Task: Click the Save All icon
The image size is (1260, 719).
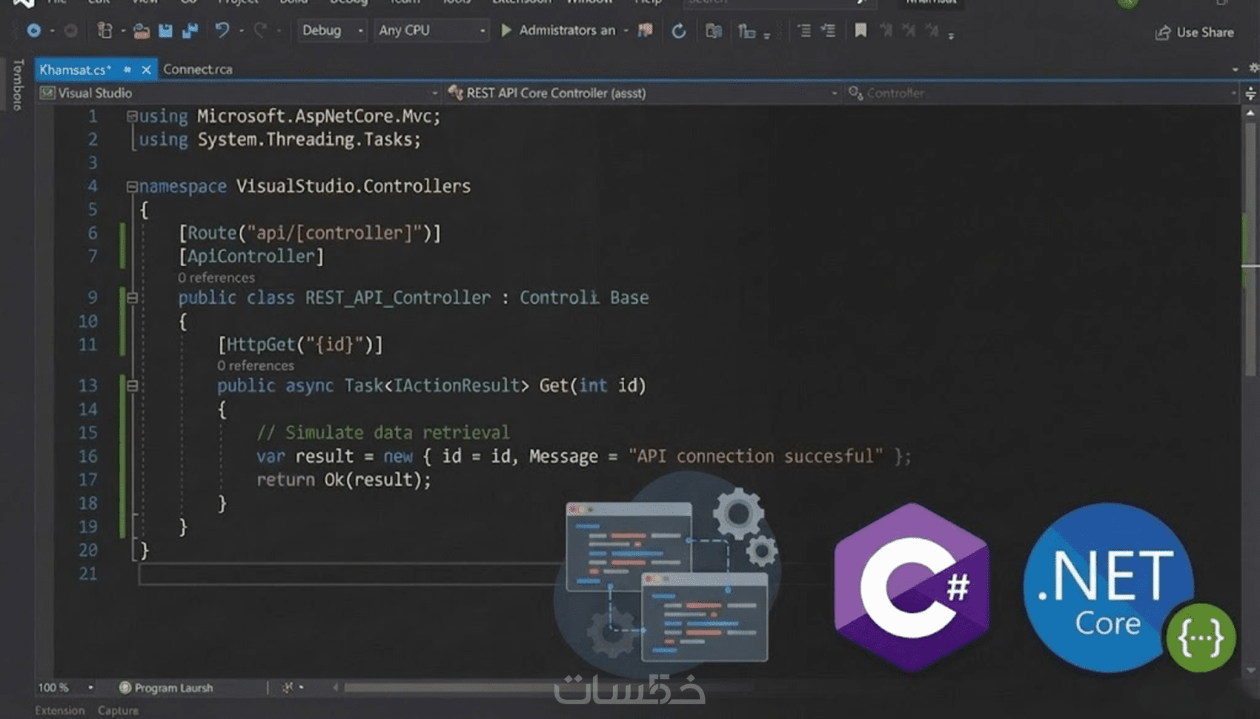Action: [x=190, y=30]
